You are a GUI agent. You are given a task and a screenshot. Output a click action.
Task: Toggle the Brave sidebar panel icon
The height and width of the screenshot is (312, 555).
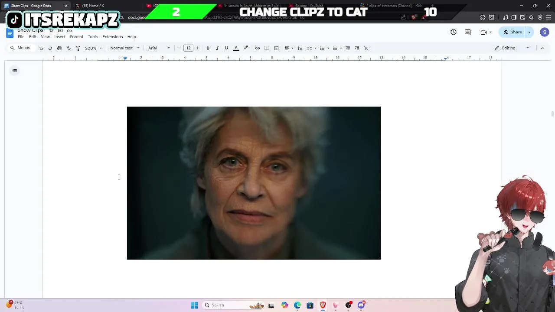514,17
